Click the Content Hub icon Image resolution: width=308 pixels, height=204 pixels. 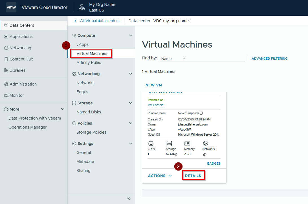(6, 59)
